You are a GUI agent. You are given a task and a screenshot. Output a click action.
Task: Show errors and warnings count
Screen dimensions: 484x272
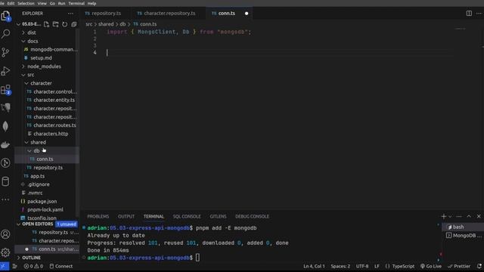pos(33,266)
